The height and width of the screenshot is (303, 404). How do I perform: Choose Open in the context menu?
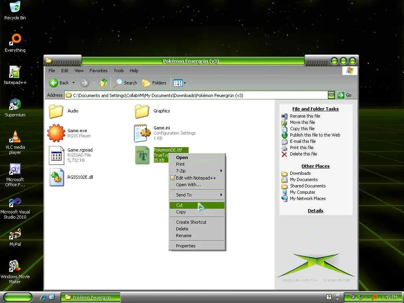click(x=197, y=157)
